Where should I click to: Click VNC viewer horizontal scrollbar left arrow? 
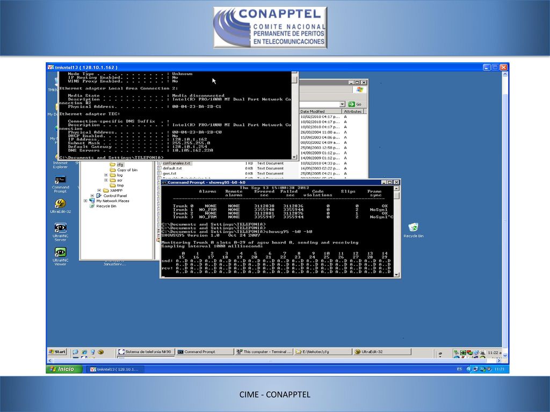[49, 360]
